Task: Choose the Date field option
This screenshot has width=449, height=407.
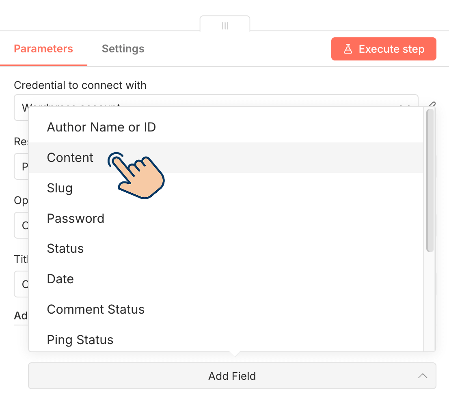Action: (60, 279)
